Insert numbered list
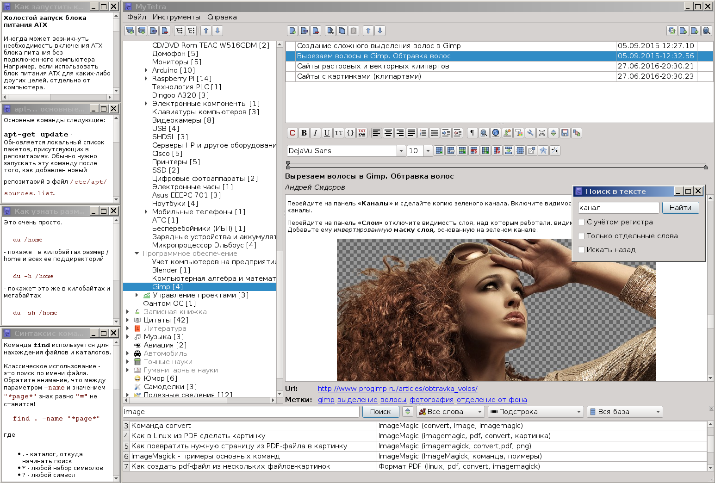 [423, 133]
